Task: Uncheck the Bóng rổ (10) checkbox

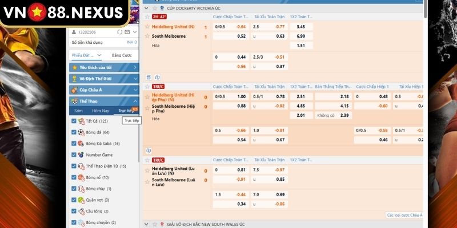Action: pyautogui.click(x=74, y=177)
